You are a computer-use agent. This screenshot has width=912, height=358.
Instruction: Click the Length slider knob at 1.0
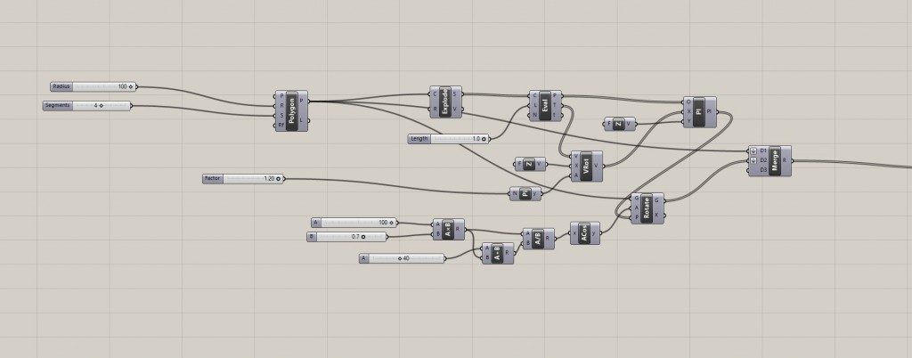[x=484, y=139]
